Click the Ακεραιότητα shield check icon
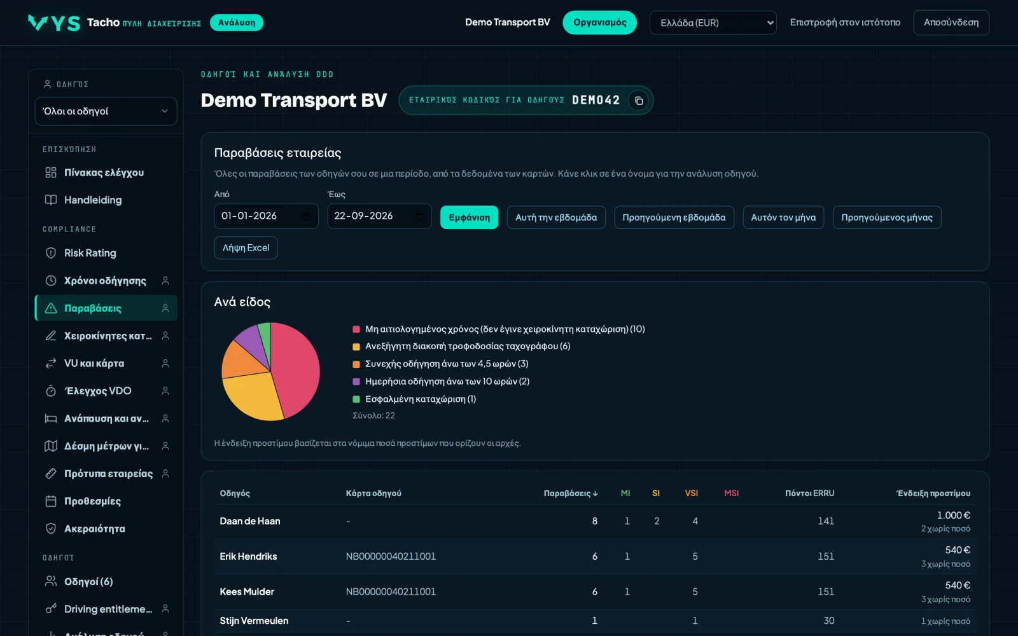 51,529
